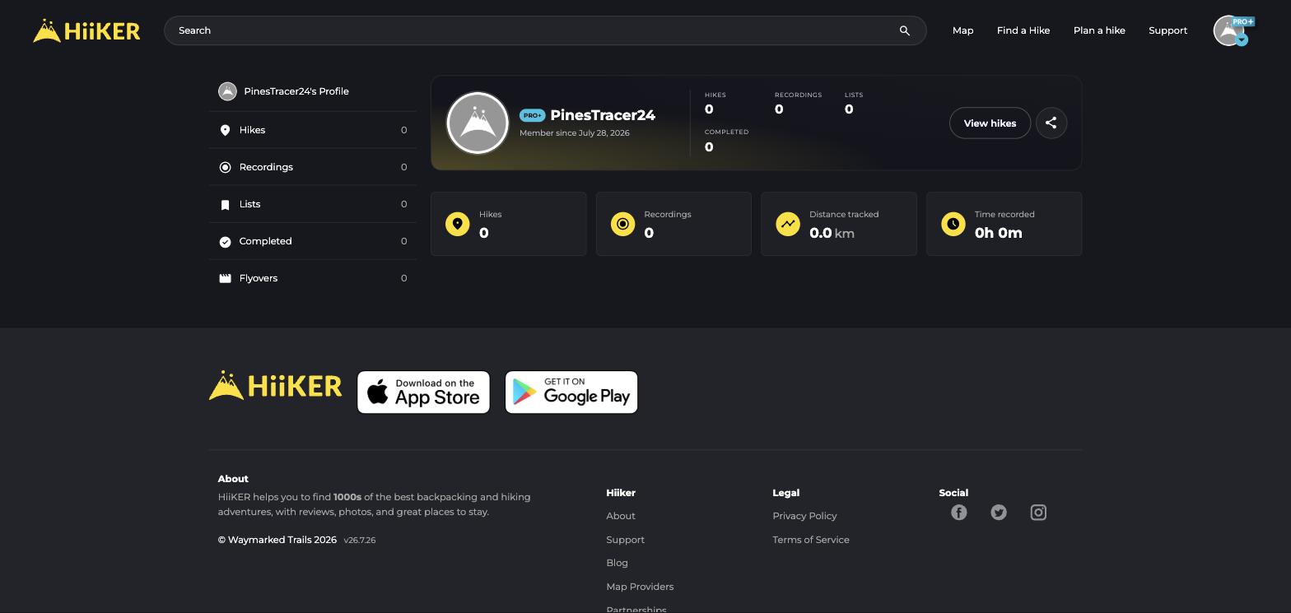Select the Hikes sidebar item
This screenshot has width=1291, height=613.
(313, 130)
